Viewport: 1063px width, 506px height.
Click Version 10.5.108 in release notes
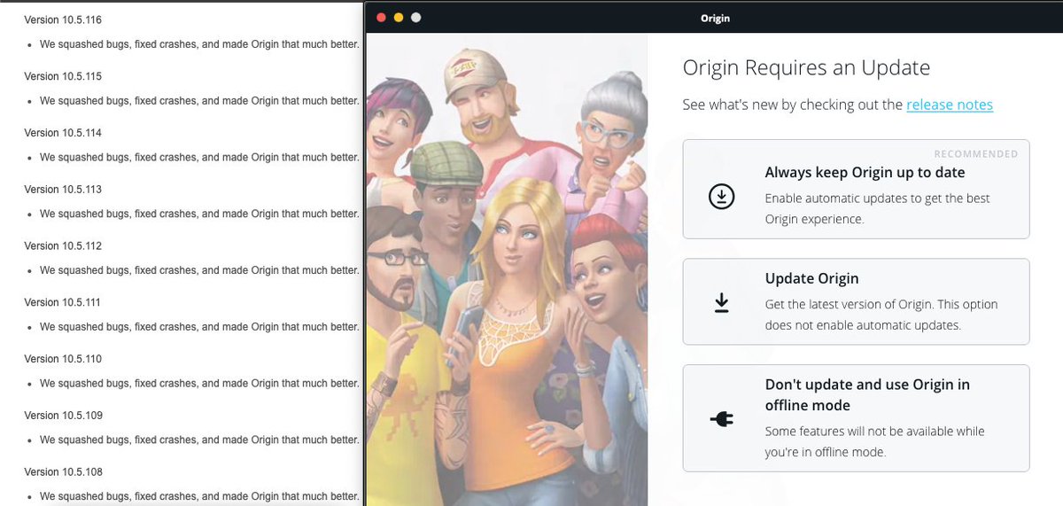(x=63, y=471)
